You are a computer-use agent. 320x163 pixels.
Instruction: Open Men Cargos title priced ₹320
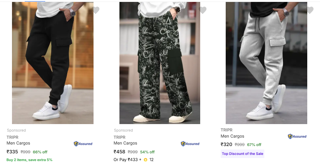(x=232, y=136)
